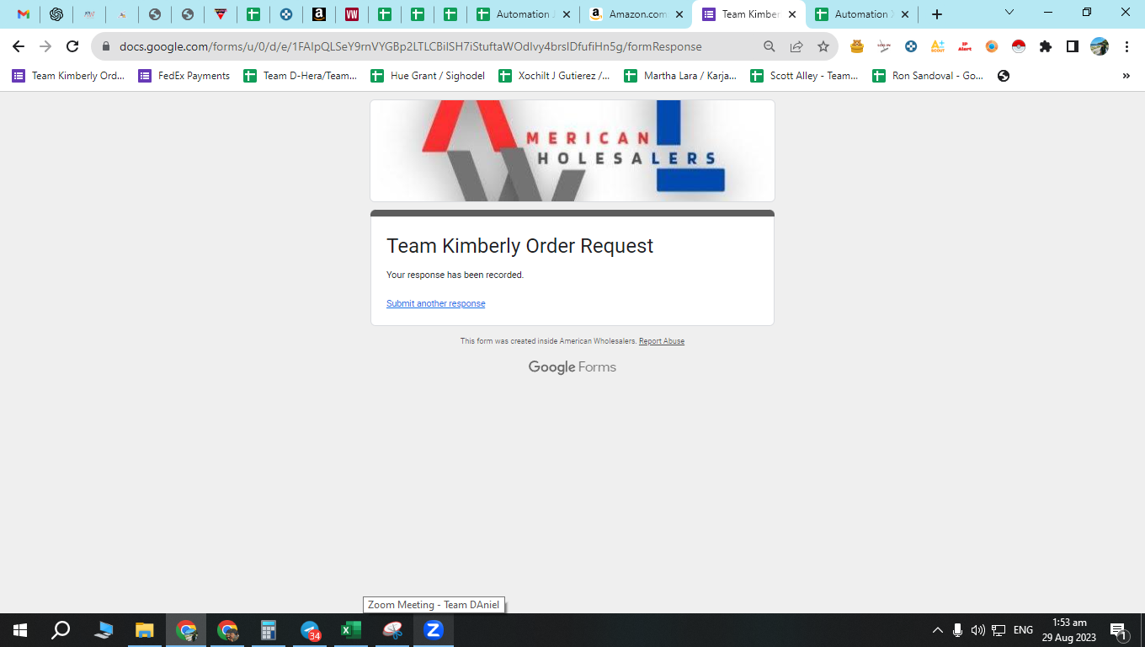Show more bookmarks with double chevron
Viewport: 1145px width, 647px height.
pyautogui.click(x=1126, y=76)
